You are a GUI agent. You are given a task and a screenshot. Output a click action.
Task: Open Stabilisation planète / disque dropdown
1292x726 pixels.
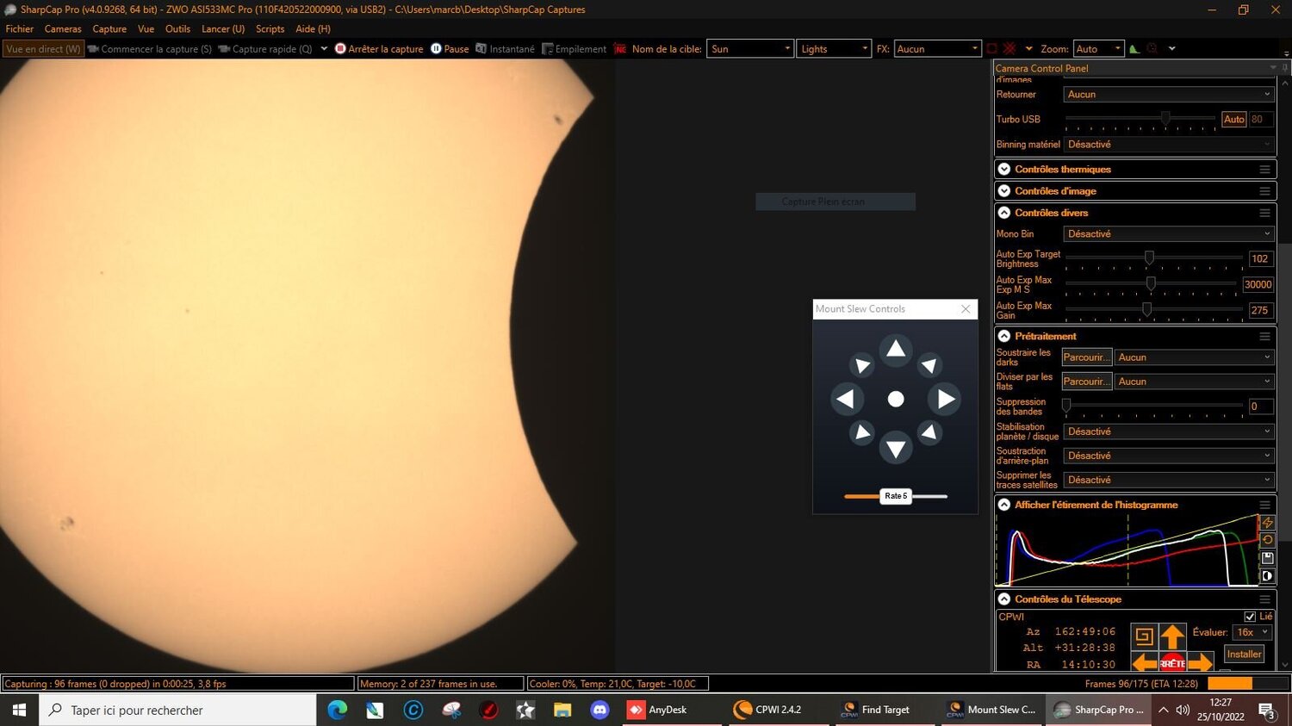[x=1169, y=431]
